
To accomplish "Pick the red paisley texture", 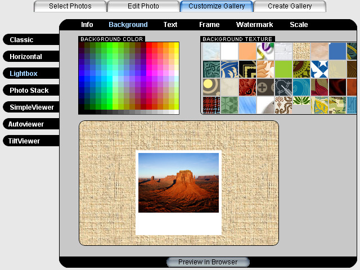I will [247, 87].
